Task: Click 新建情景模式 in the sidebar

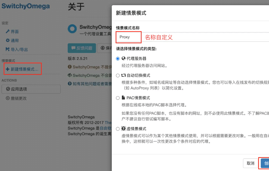Action: 22,69
